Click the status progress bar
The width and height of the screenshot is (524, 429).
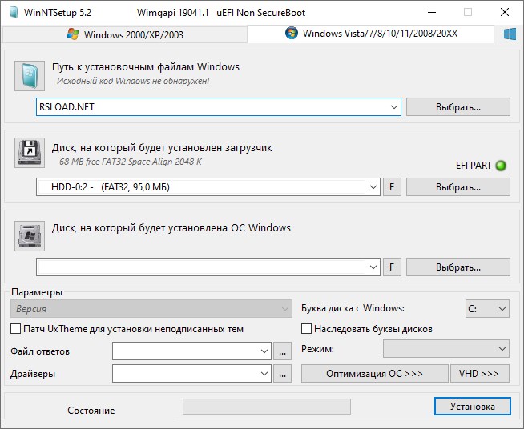(x=267, y=407)
